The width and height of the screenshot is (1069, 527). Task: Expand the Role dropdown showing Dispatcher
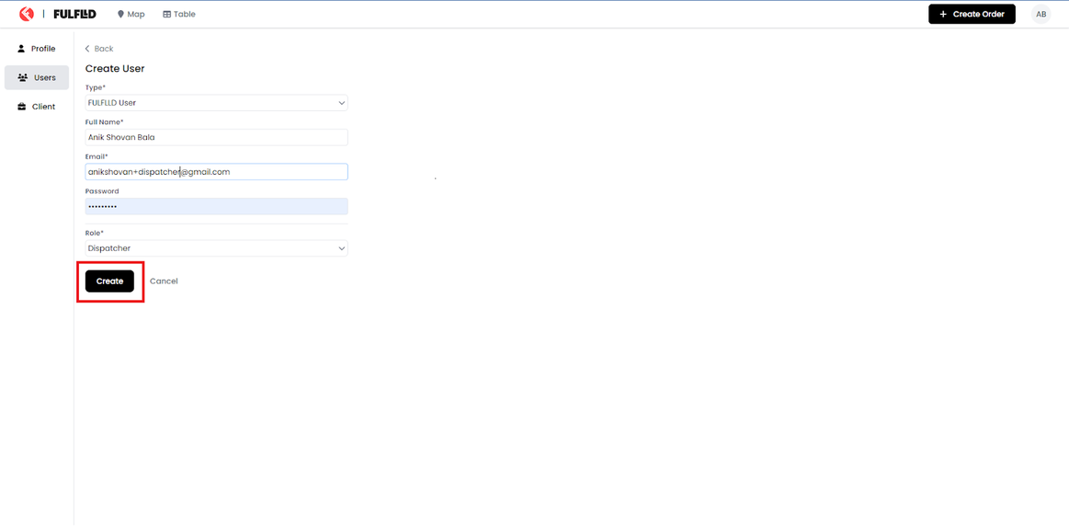click(x=216, y=248)
